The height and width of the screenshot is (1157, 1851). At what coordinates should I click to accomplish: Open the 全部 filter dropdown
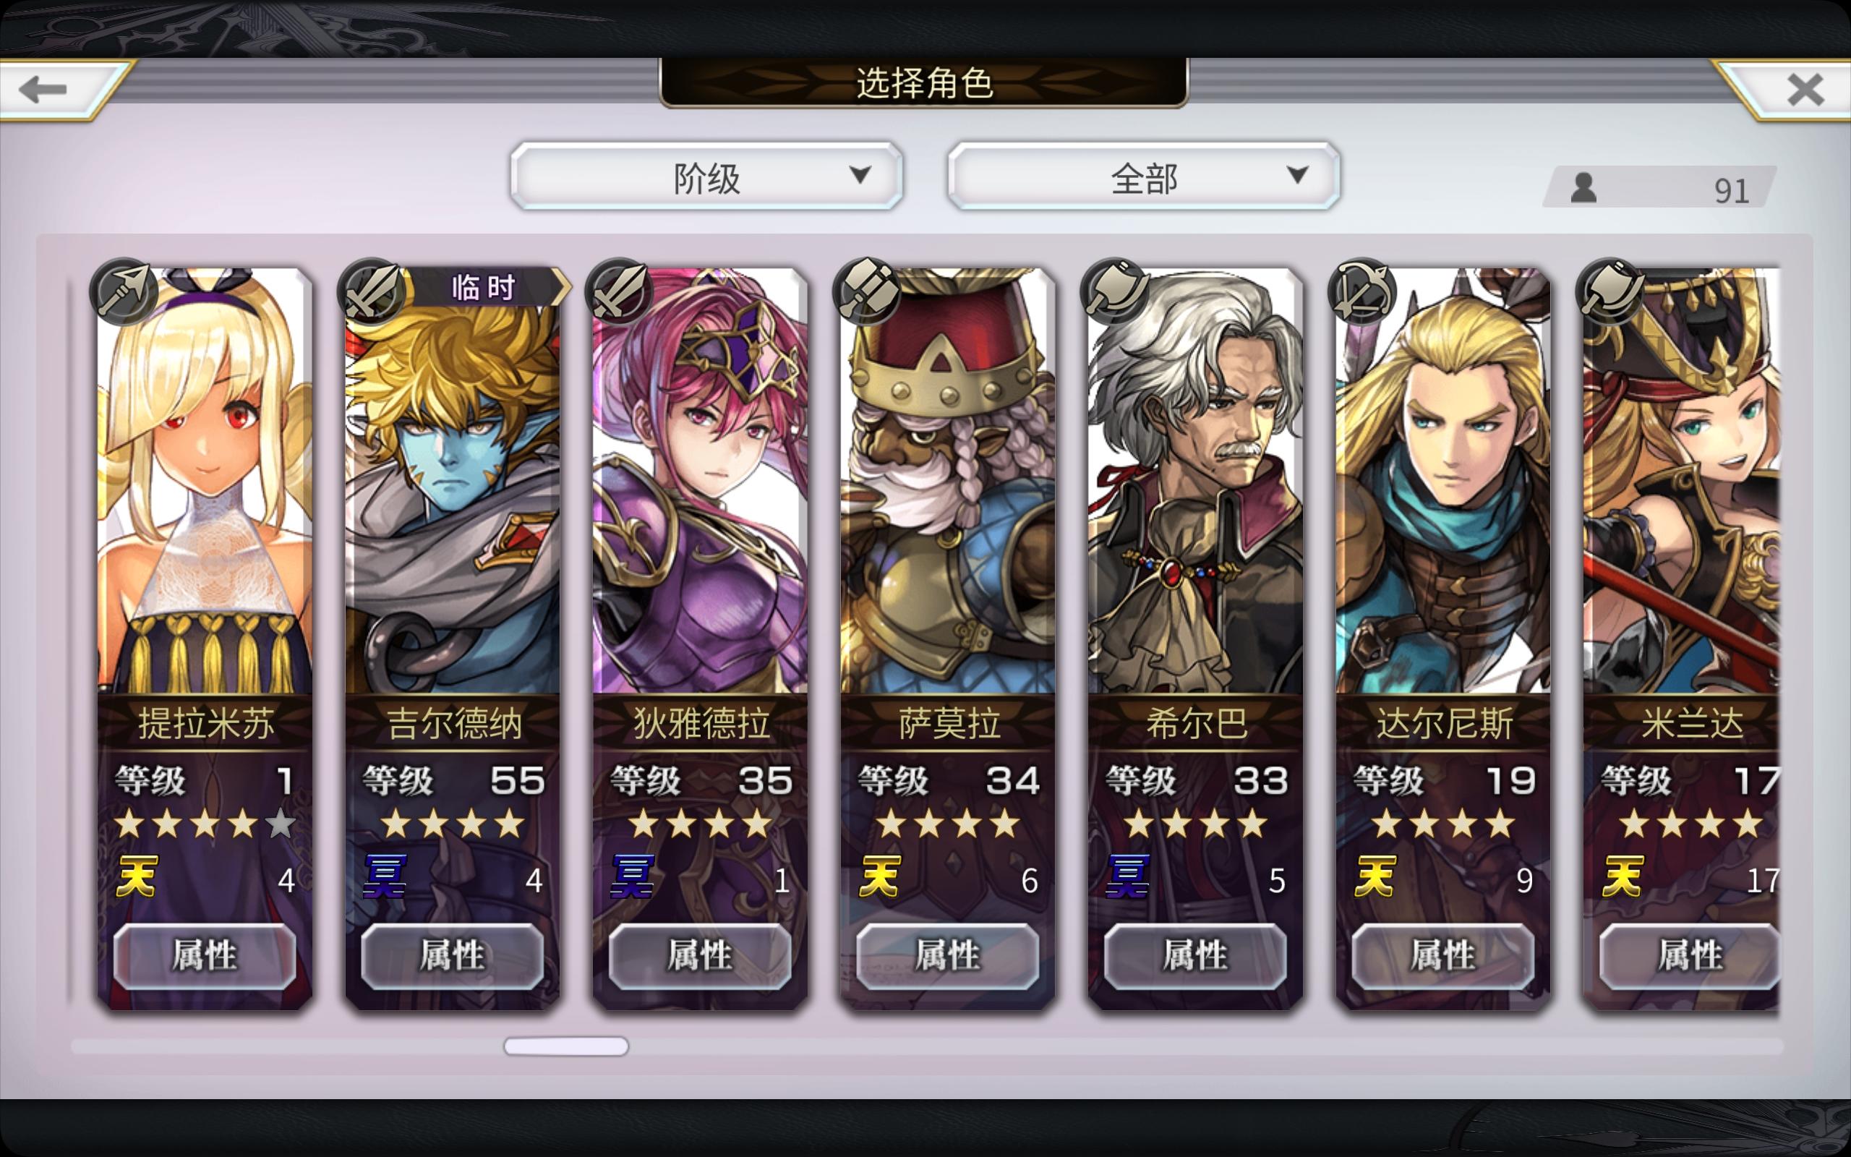click(1143, 176)
